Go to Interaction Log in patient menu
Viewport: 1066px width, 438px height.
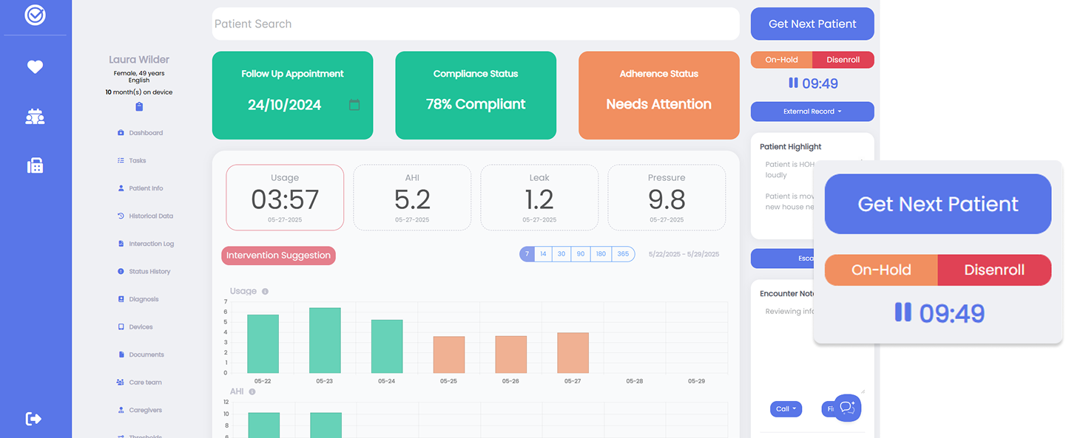(x=151, y=244)
